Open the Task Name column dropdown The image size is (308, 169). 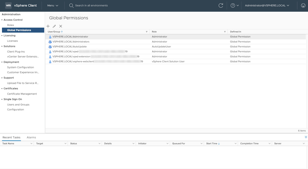tap(31, 143)
